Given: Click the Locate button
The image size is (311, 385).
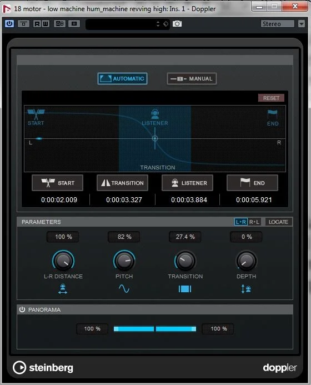Looking at the screenshot, I should (x=278, y=222).
